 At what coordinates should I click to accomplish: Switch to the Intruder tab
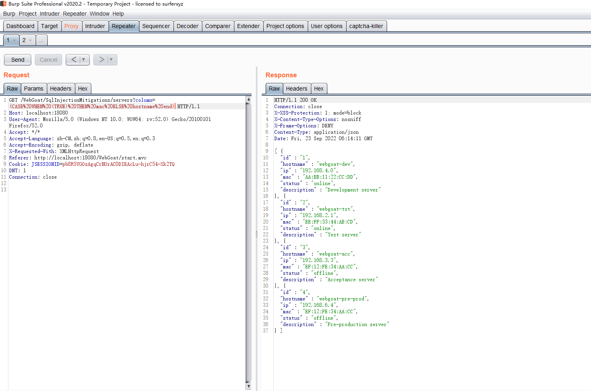[x=95, y=26]
